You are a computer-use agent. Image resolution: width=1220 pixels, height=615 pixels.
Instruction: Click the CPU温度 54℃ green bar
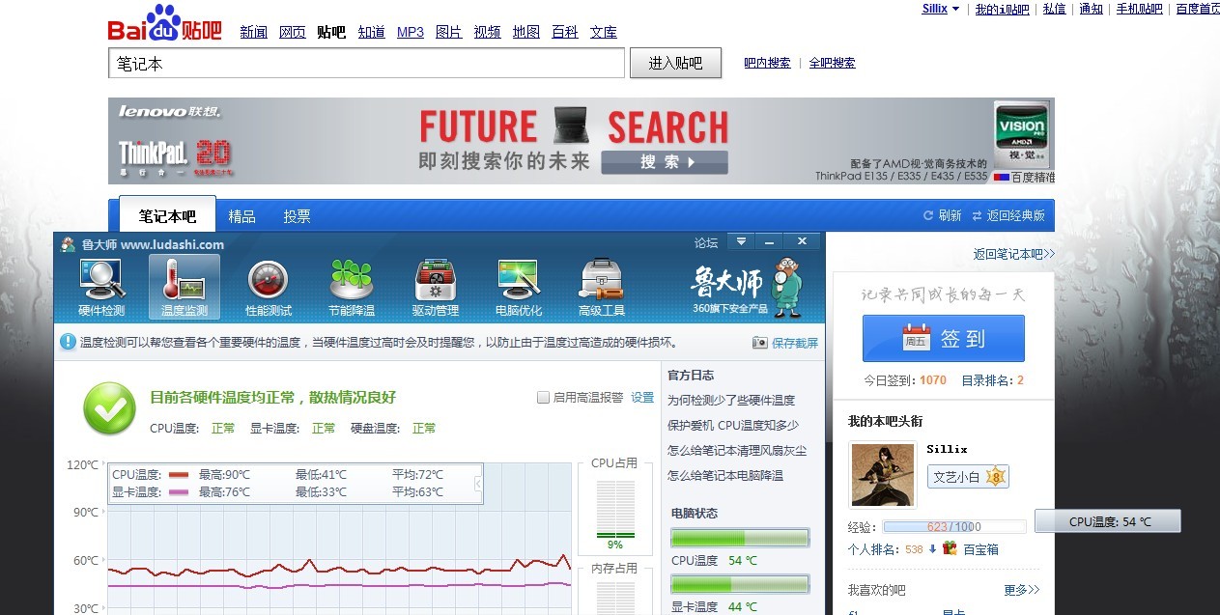click(740, 538)
